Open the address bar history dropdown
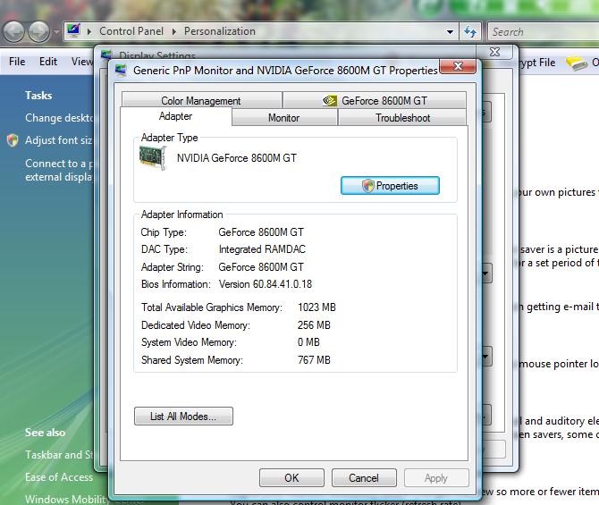This screenshot has height=505, width=599. (451, 31)
